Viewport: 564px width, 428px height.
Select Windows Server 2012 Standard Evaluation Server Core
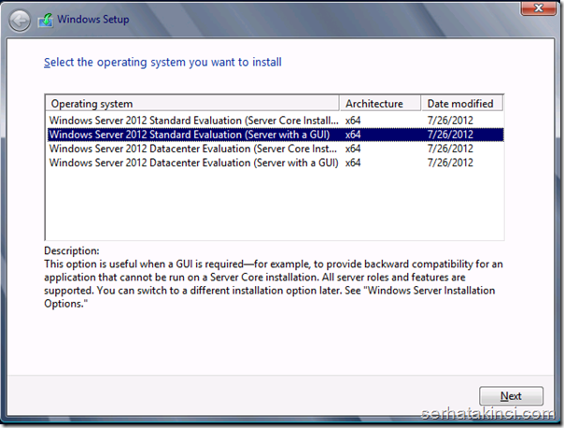point(275,121)
